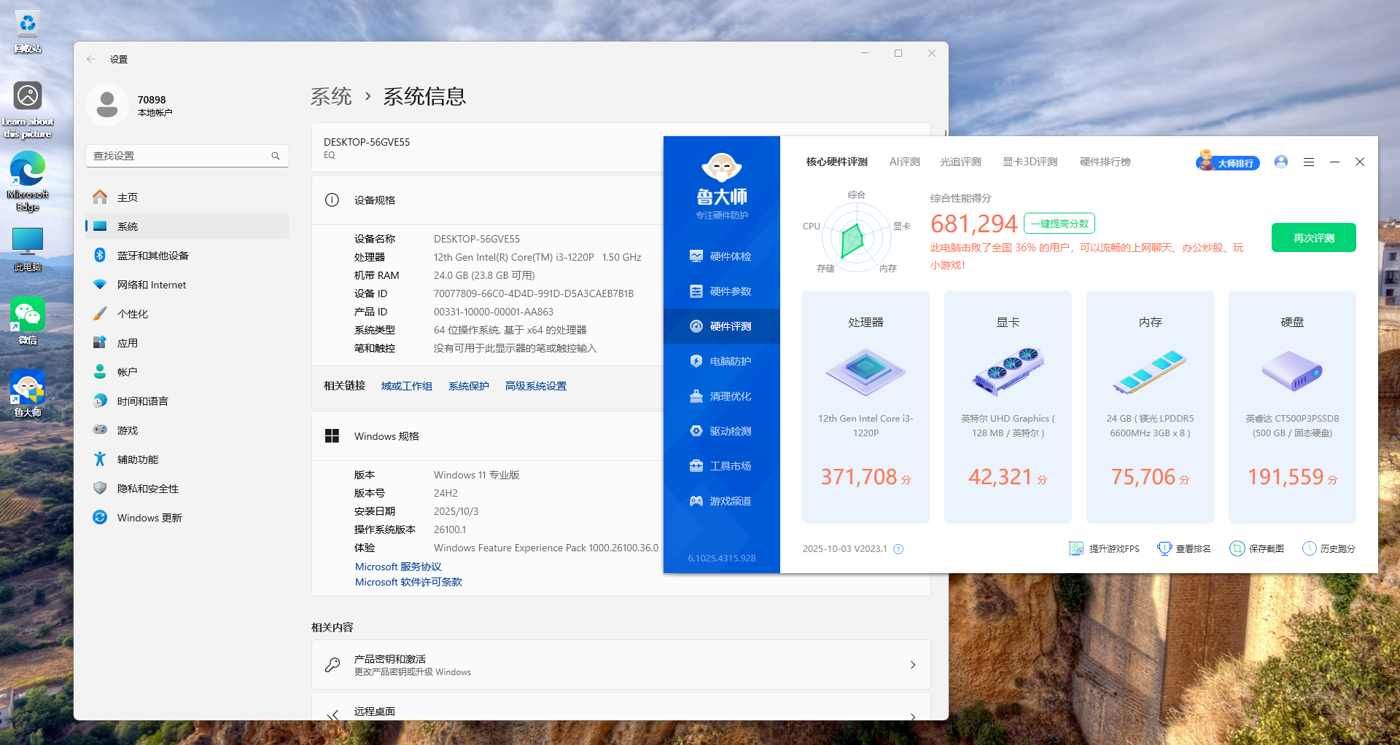The height and width of the screenshot is (745, 1400).
Task: Click 保存截图 in 鲁大师
Action: coord(1257,548)
